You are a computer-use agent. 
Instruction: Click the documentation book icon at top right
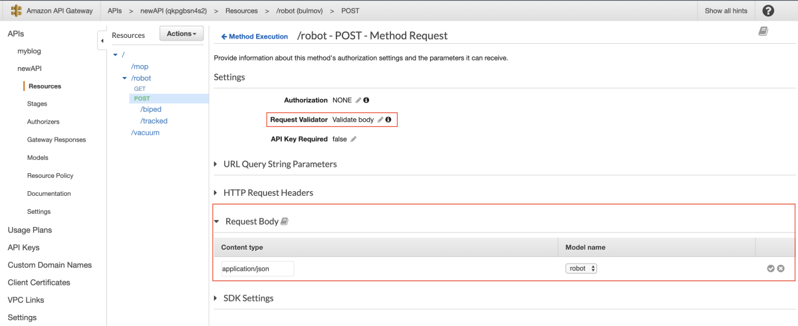tap(763, 31)
